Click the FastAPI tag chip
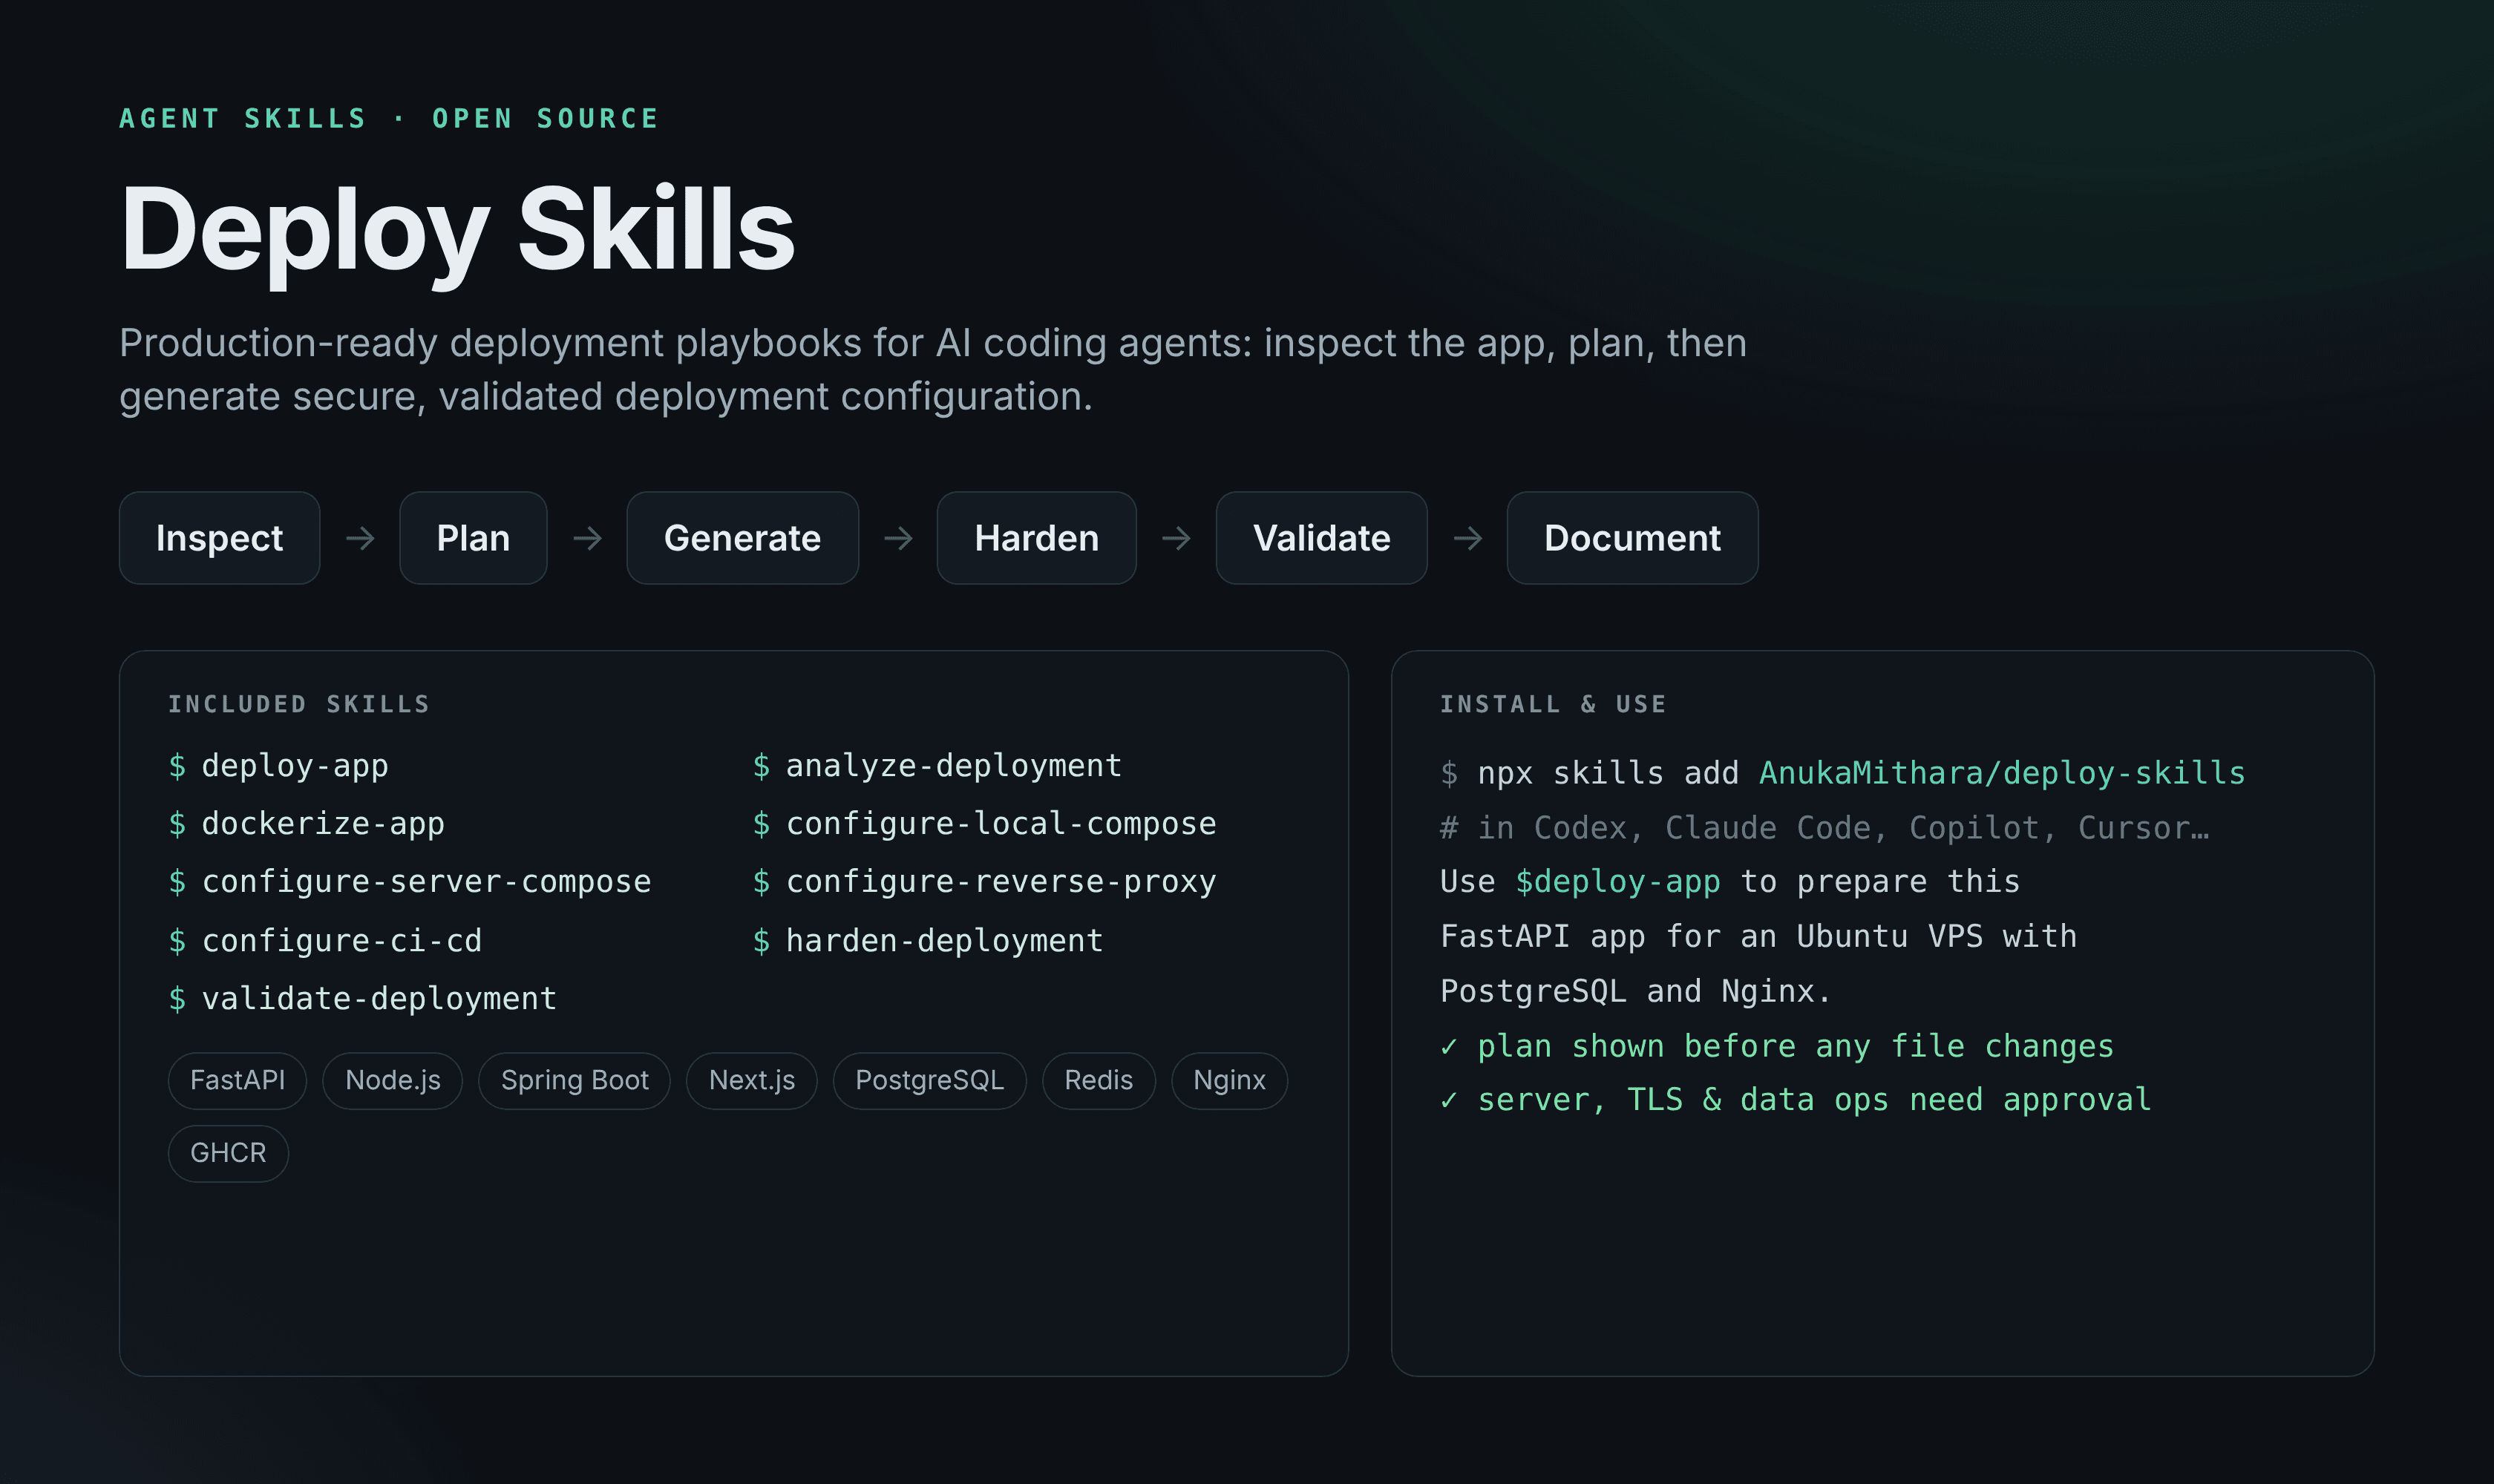Screen dimensions: 2494x1484 pyautogui.click(x=237, y=1081)
